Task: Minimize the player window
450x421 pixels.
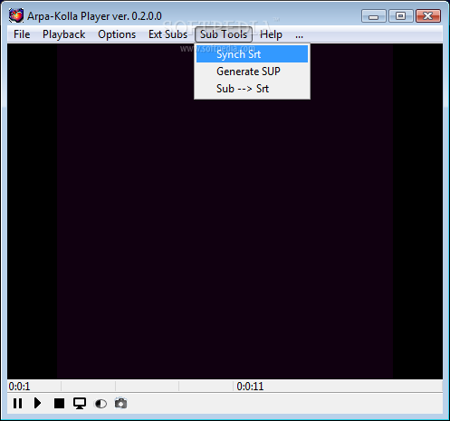Action: pyautogui.click(x=374, y=16)
